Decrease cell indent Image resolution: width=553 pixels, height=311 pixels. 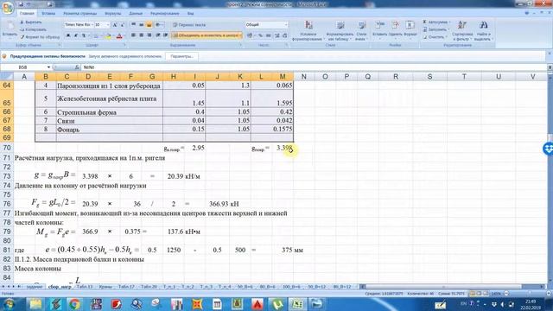tap(157, 35)
